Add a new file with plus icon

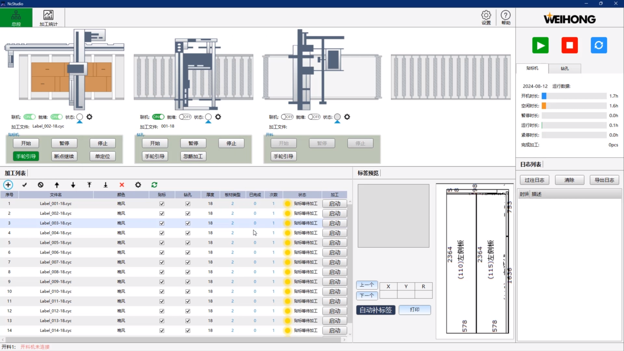[x=8, y=185]
